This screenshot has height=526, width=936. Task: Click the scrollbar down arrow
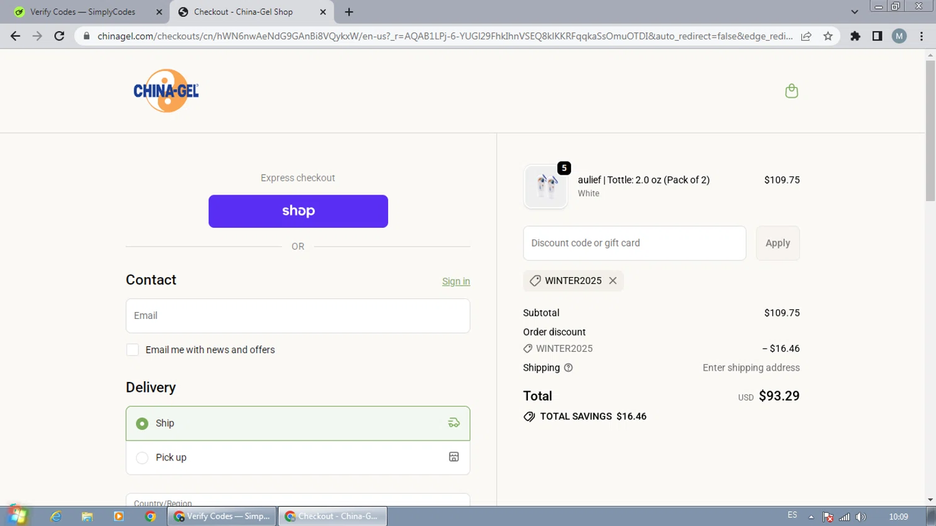pyautogui.click(x=930, y=500)
